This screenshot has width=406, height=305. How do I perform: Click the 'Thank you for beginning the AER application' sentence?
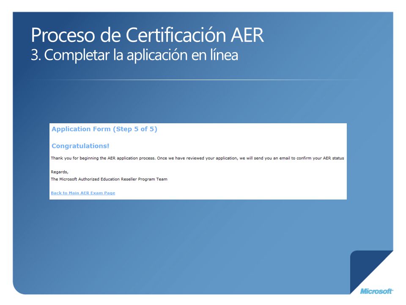click(198, 158)
